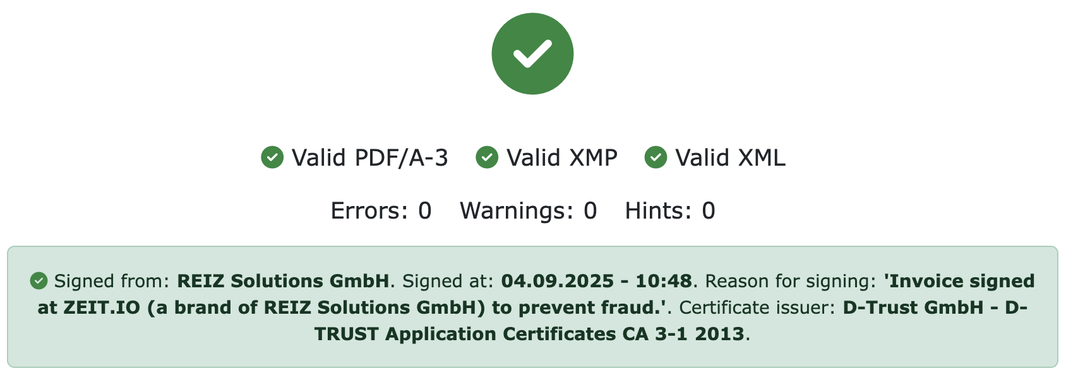
Task: Click the check icon beside Valid XML
Action: (x=656, y=157)
